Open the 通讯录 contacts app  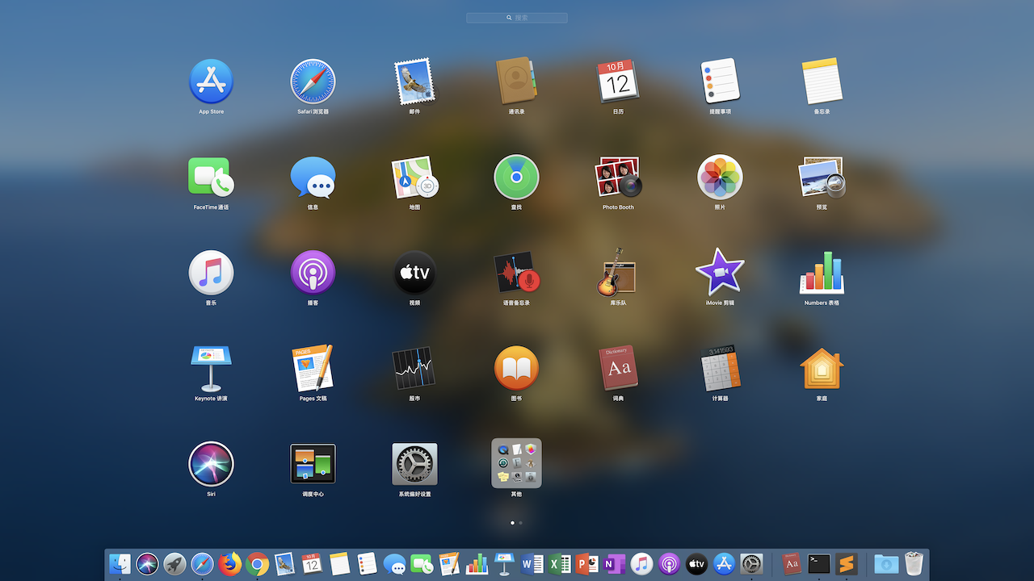click(516, 81)
